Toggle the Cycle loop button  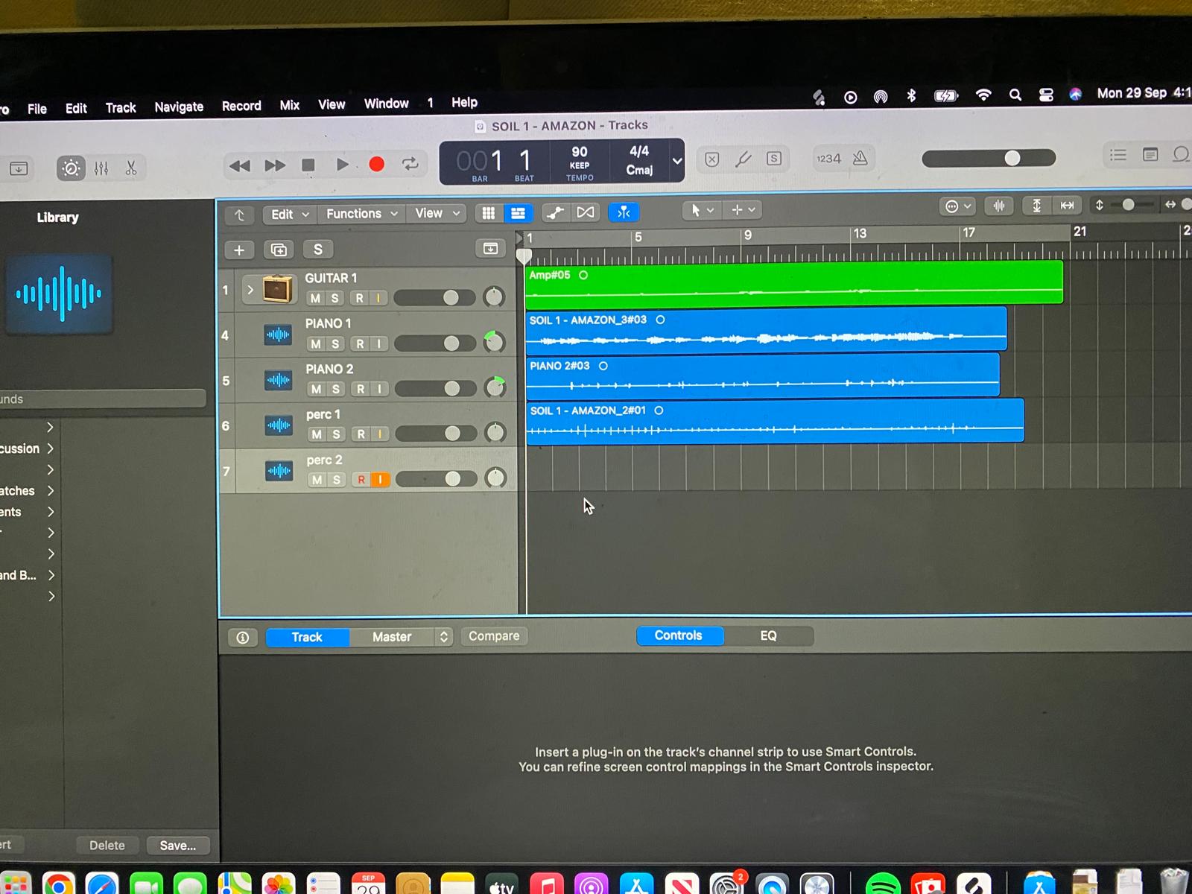click(x=410, y=164)
